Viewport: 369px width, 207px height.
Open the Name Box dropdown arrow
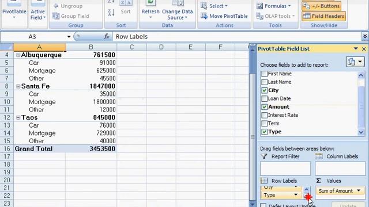[x=69, y=37]
